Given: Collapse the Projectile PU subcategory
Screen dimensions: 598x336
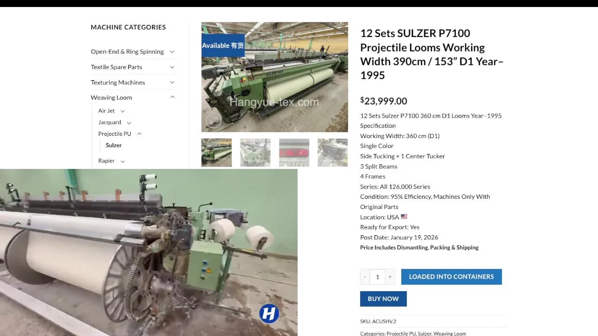Looking at the screenshot, I should (x=139, y=134).
